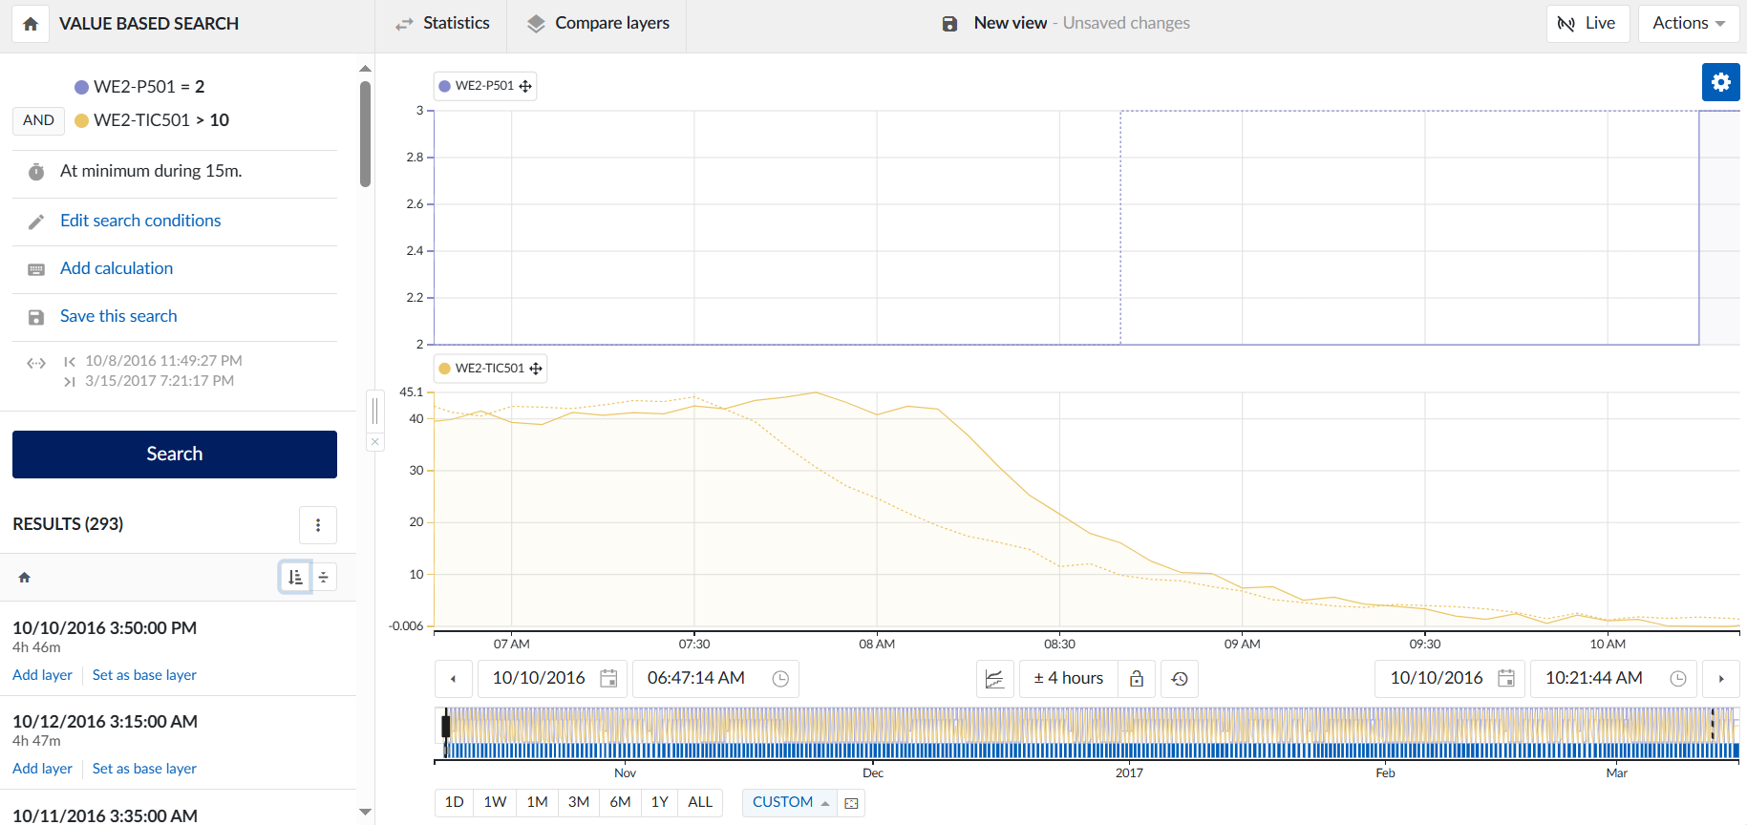Open chart settings gear button

click(x=1721, y=82)
